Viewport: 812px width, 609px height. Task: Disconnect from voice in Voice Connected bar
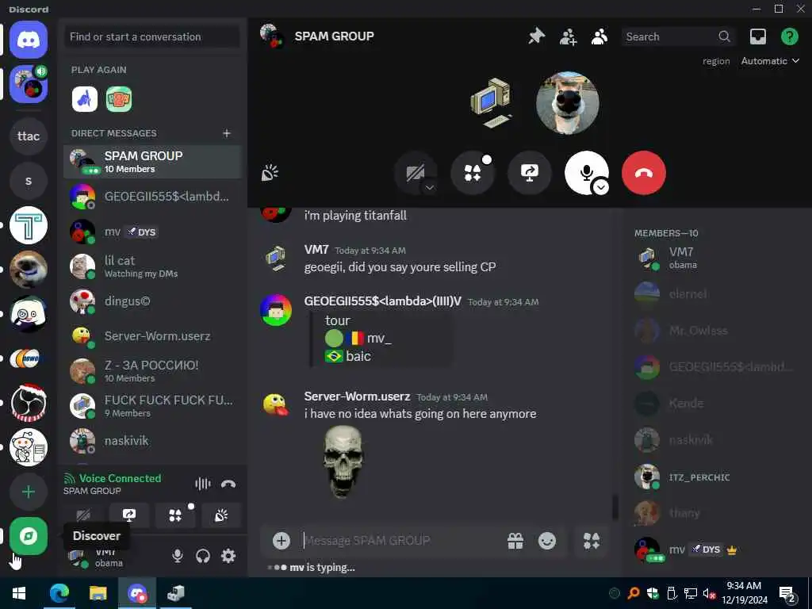coord(228,484)
